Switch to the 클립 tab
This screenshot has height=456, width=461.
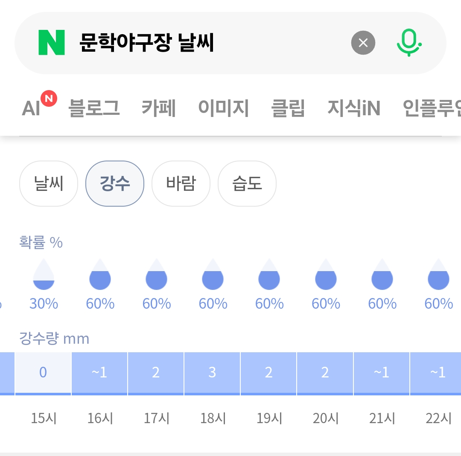pyautogui.click(x=288, y=108)
